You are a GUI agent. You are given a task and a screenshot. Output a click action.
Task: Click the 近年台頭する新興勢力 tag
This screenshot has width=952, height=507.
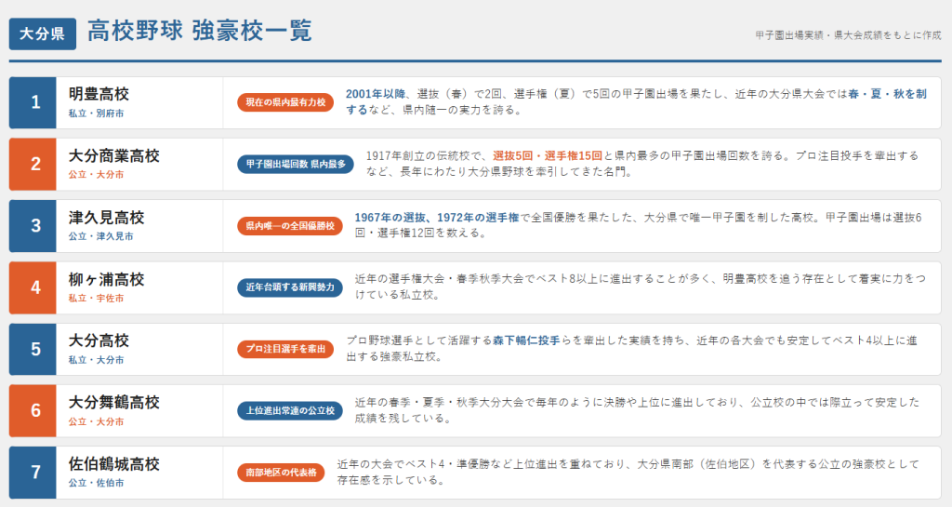click(290, 287)
